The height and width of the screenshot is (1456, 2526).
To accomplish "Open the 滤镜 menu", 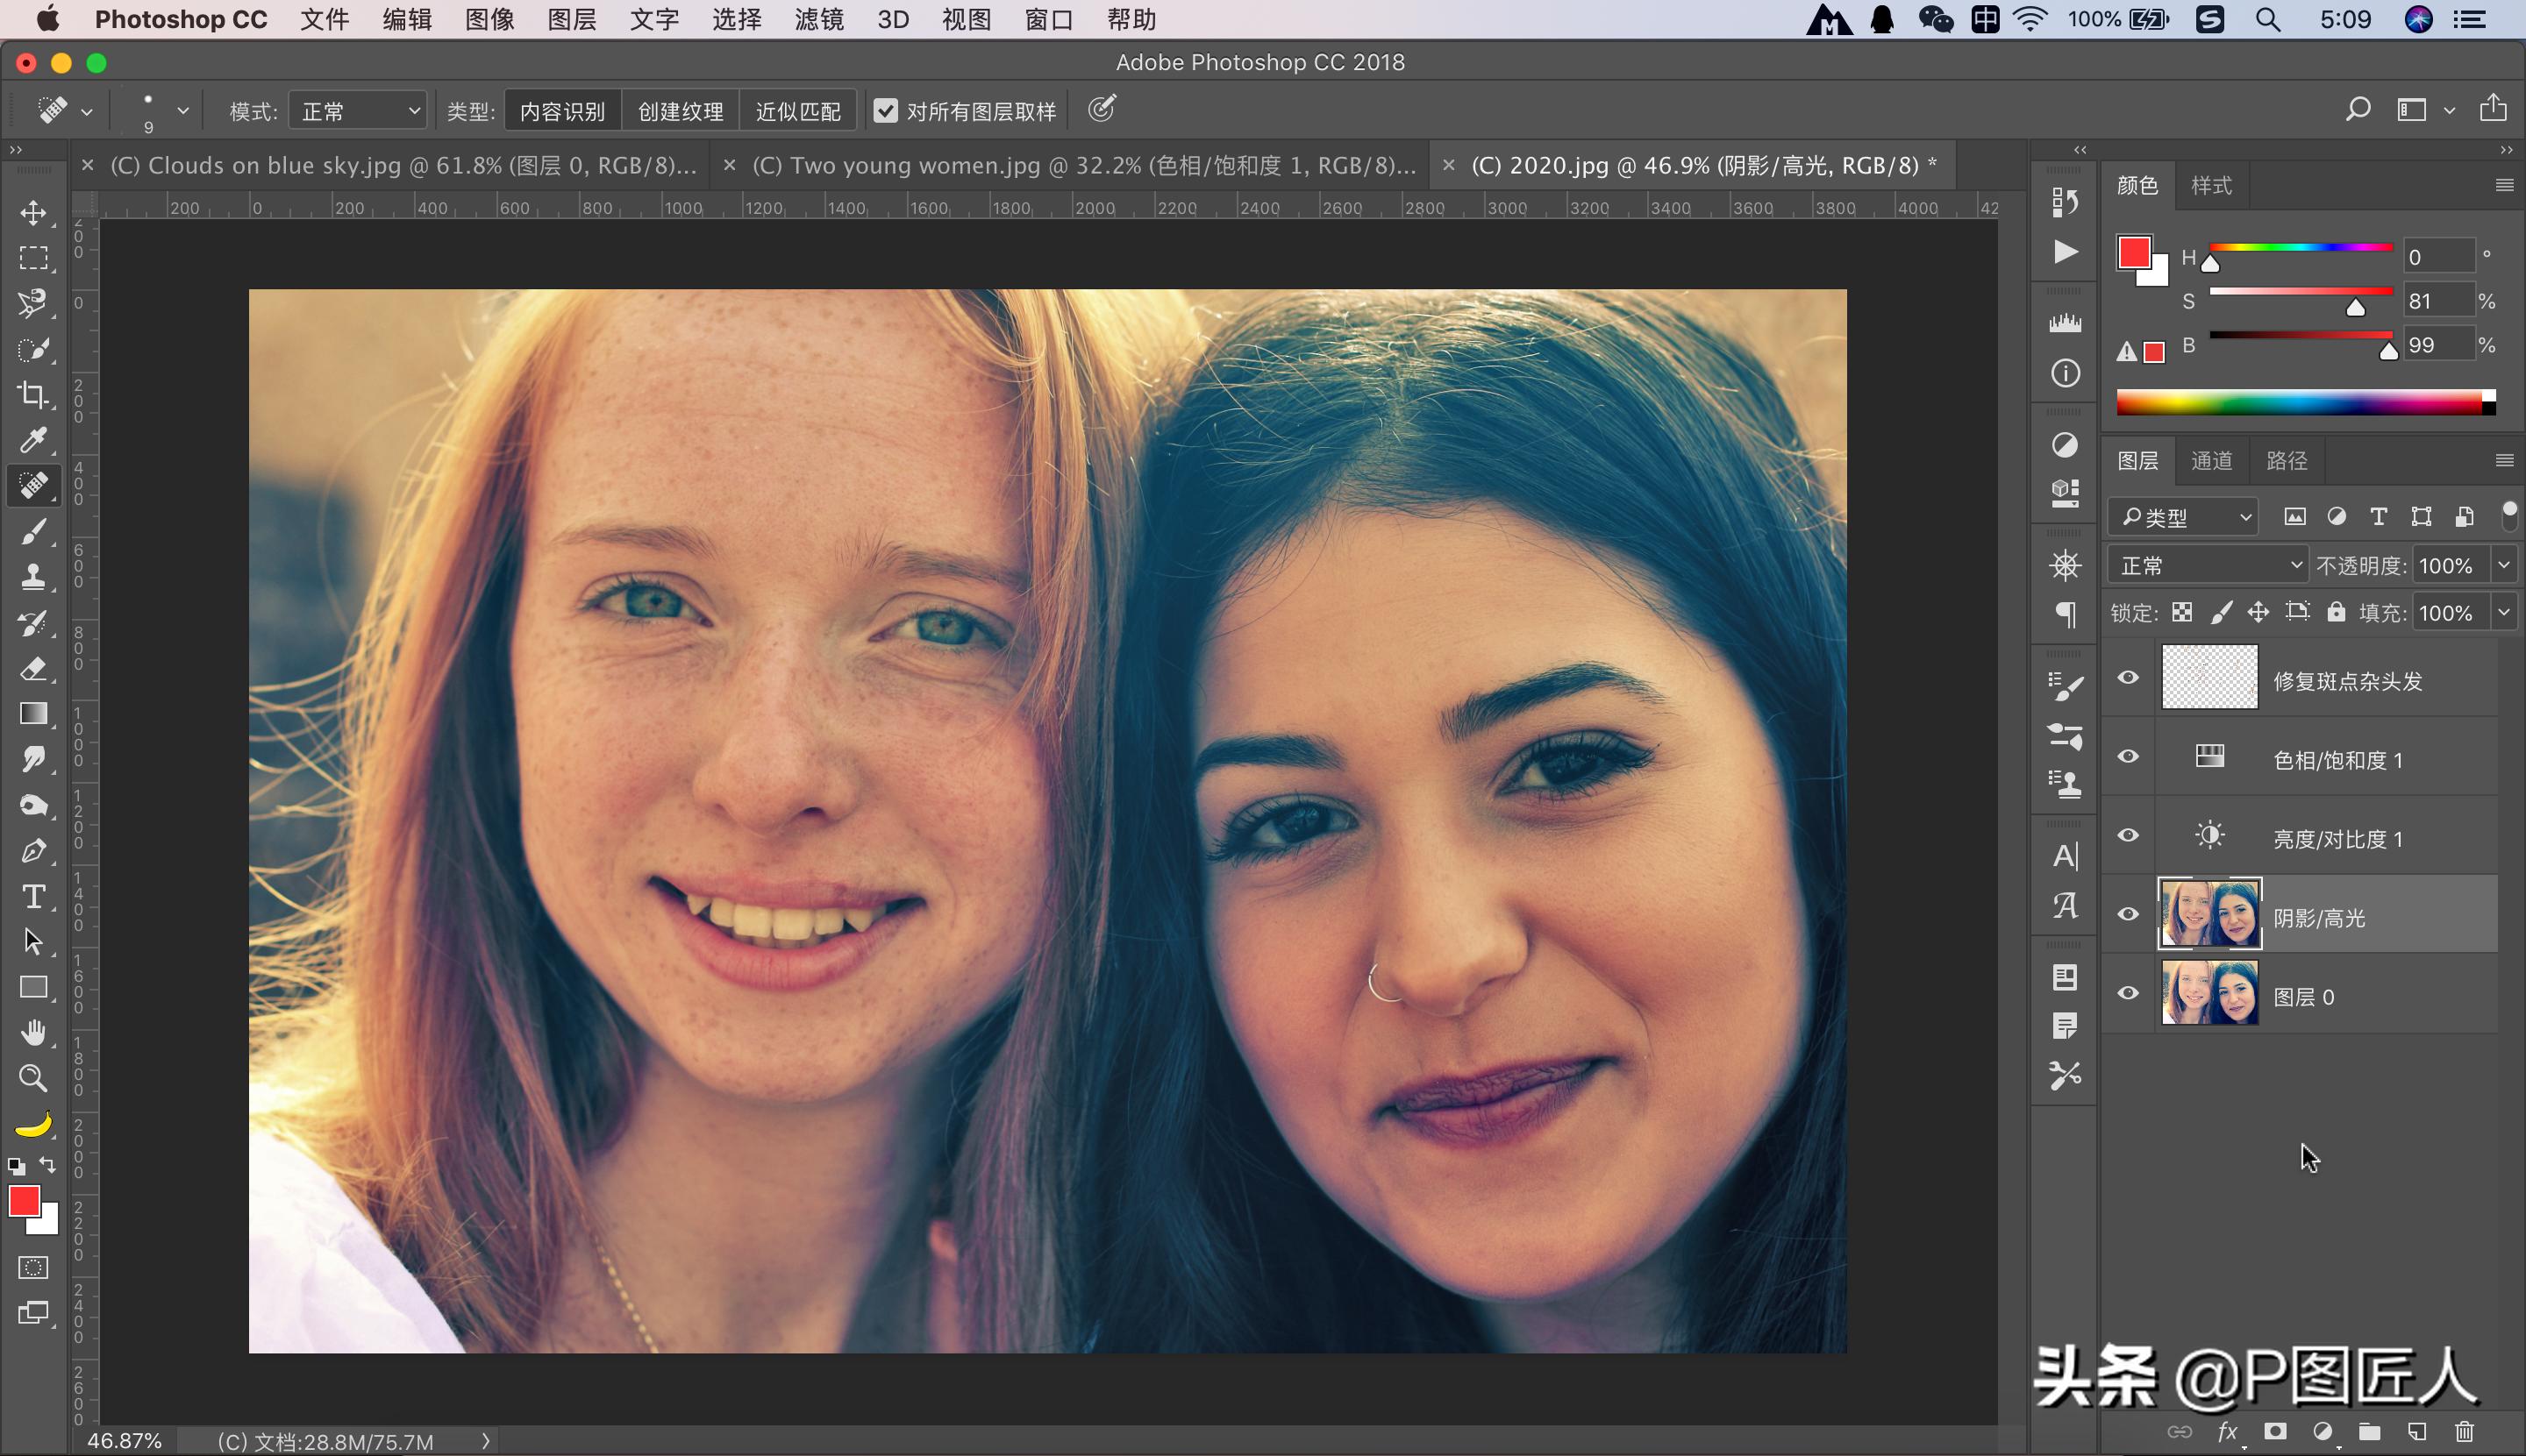I will 818,19.
